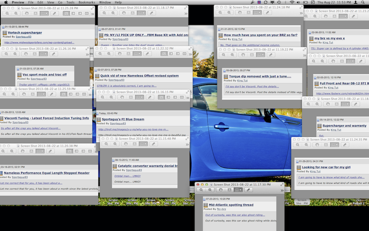Expand the toolbar overflow chevron in the 11.17.30 window
Image resolution: width=369 pixels, height=231 pixels.
pos(282,191)
